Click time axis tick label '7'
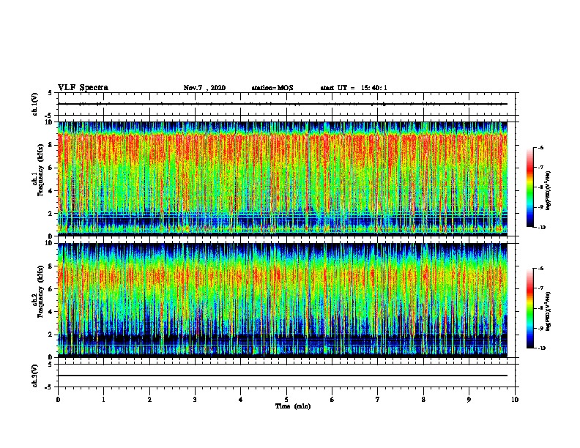The image size is (580, 448). click(x=378, y=400)
